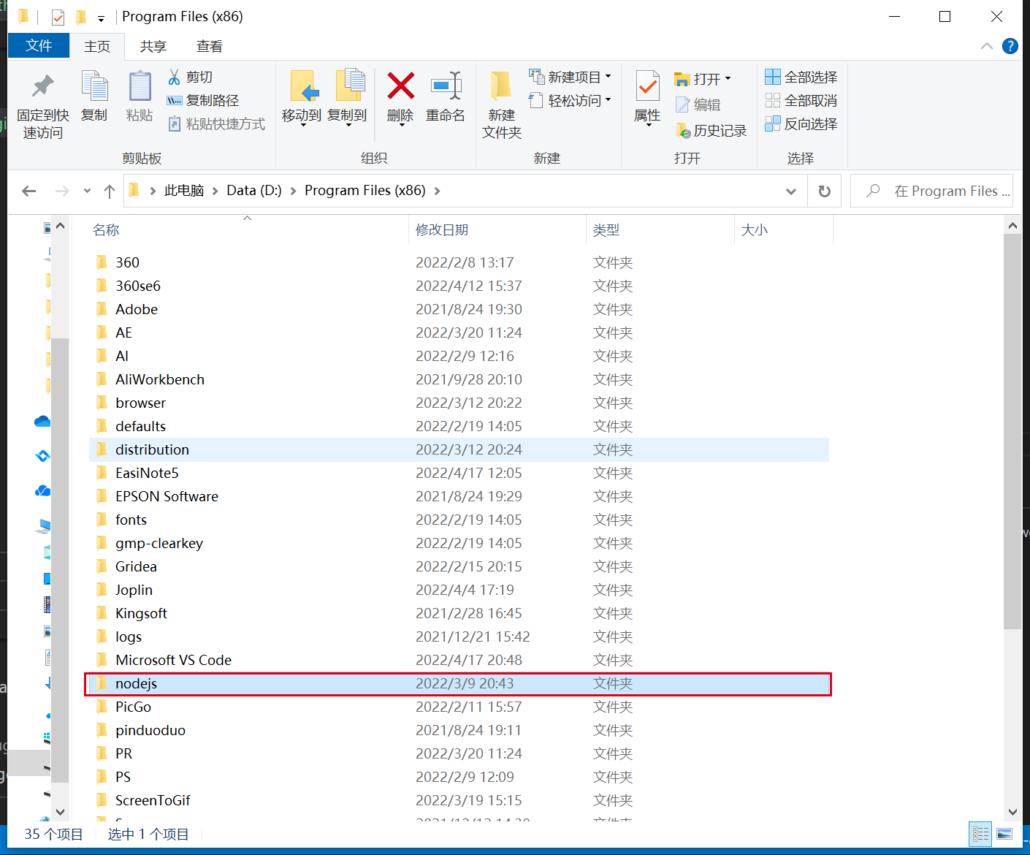Click the search Program Files box
This screenshot has width=1030, height=855.
coord(931,191)
